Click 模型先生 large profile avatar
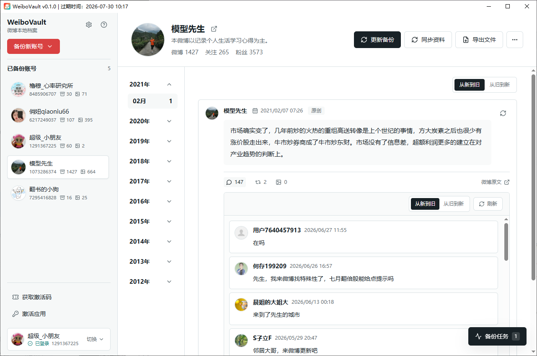Screen dimensions: 537x356 pyautogui.click(x=147, y=40)
